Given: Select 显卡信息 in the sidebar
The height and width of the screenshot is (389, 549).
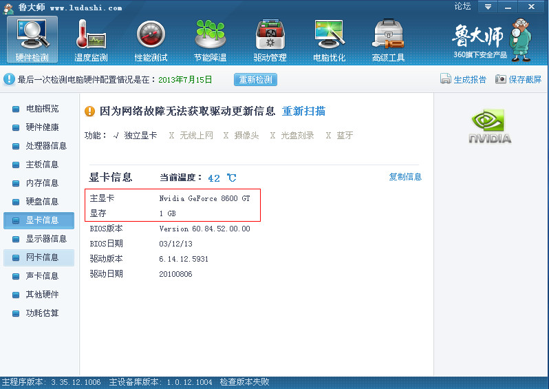Looking at the screenshot, I should 39,220.
